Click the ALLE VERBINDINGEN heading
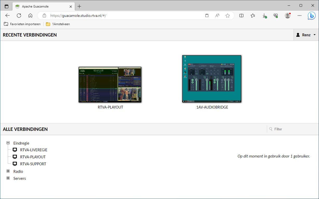 click(x=25, y=129)
